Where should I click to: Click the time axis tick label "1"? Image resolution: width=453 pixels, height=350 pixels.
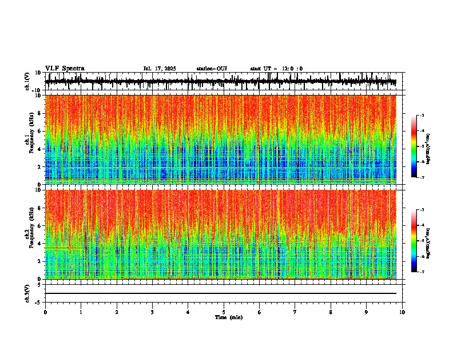point(81,312)
